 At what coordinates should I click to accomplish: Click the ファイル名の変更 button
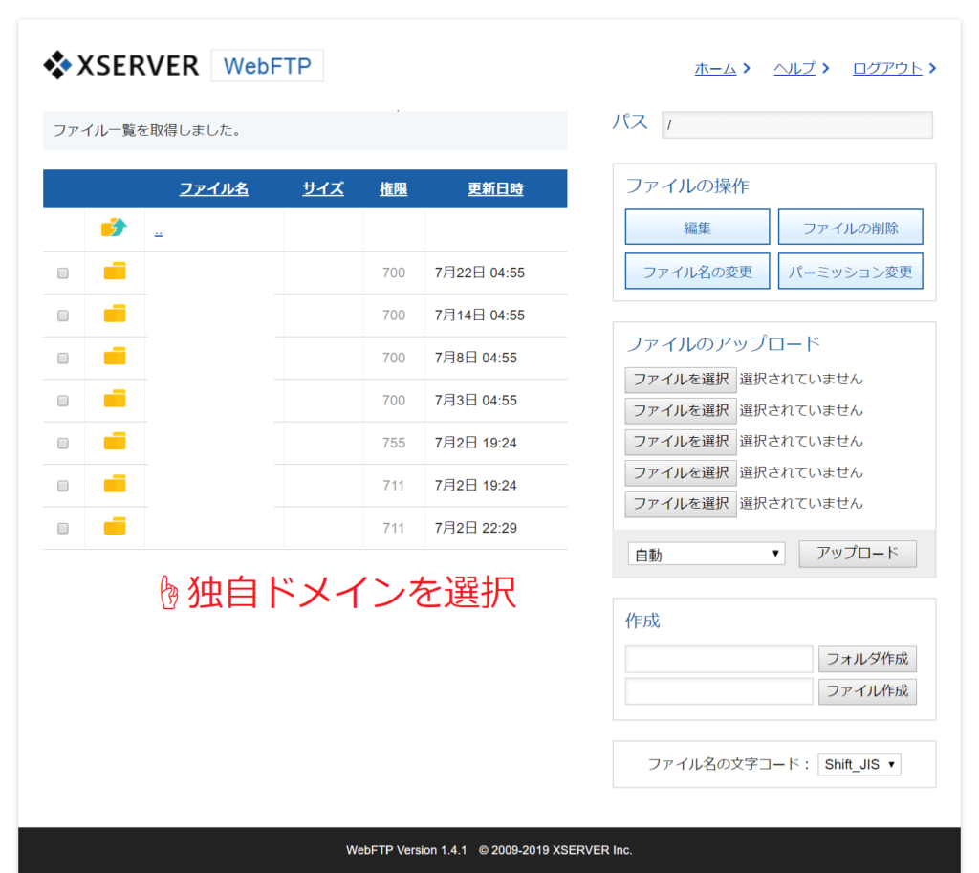pos(697,271)
